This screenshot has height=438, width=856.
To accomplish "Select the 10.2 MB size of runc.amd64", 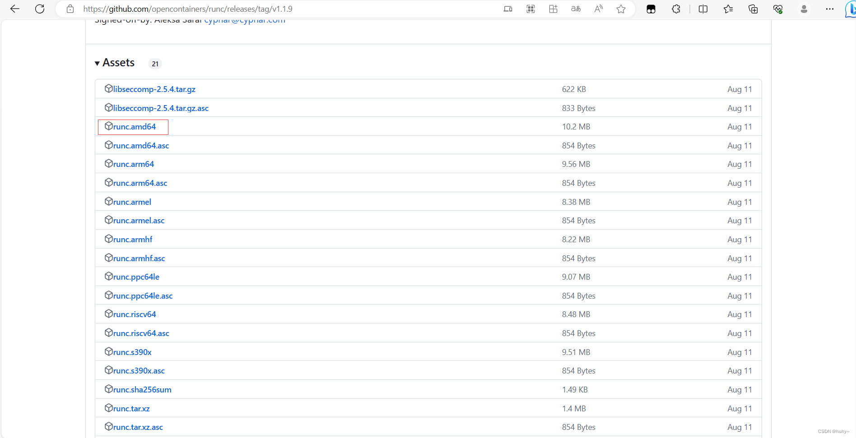I will pyautogui.click(x=576, y=127).
